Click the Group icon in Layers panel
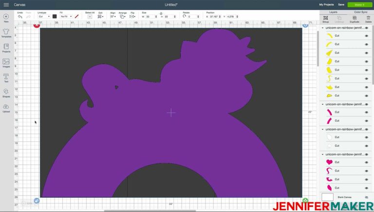 pos(326,18)
